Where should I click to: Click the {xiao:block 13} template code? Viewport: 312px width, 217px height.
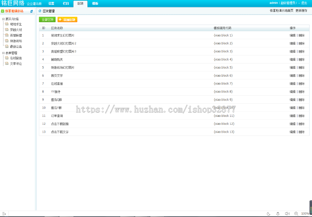224,132
